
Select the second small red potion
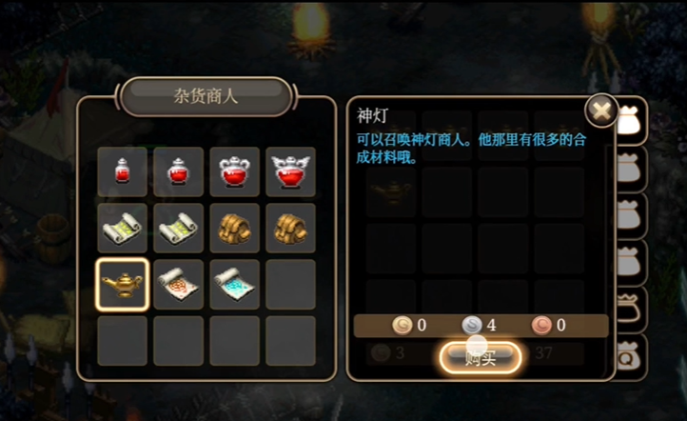[178, 171]
